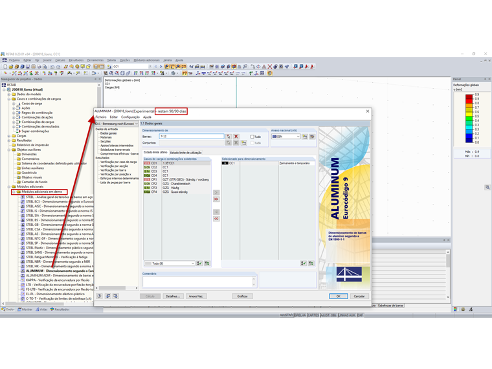Click the Redo arrow icon in RSTAB toolbar
Image resolution: width=492 pixels, height=369 pixels.
tap(58, 67)
